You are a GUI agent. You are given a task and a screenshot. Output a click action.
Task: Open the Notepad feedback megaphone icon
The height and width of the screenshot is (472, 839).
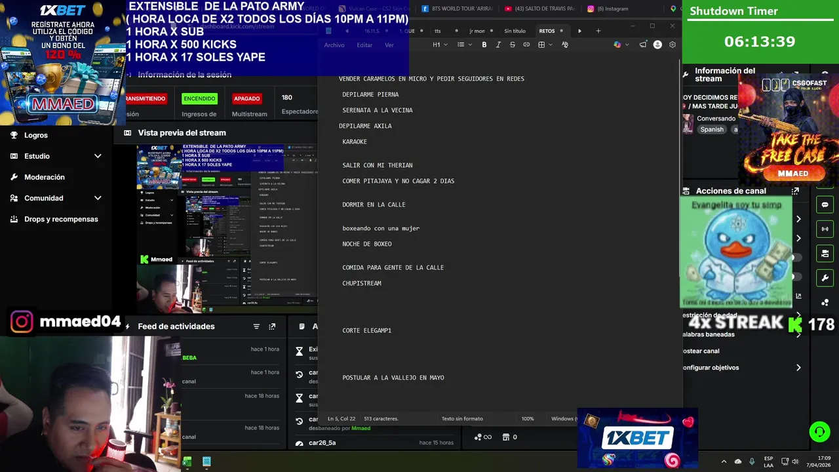643,45
